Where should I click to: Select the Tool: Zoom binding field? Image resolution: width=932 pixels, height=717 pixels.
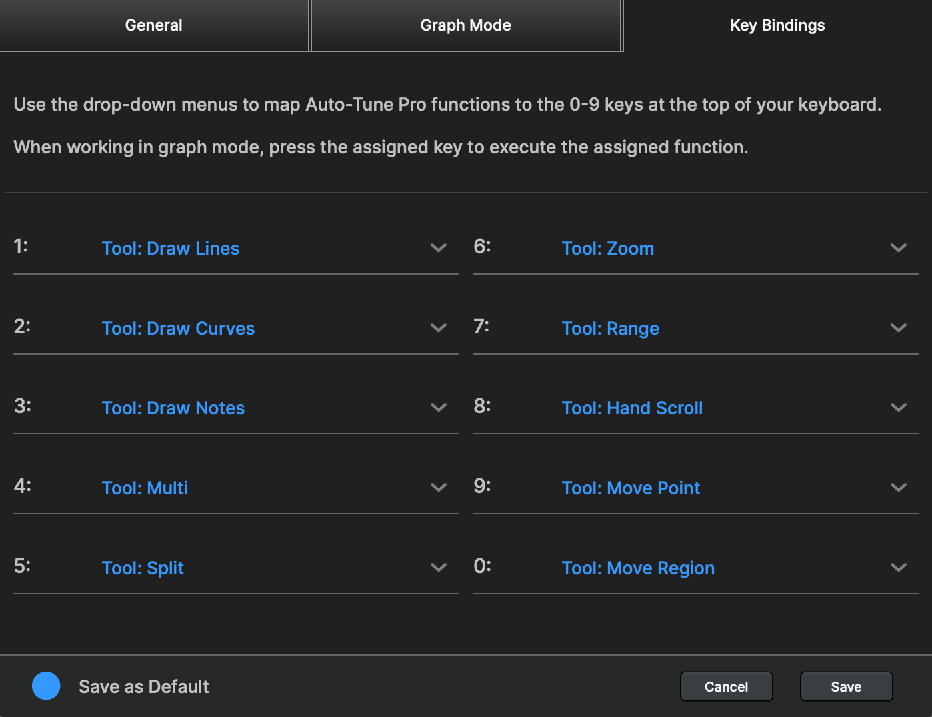click(x=607, y=248)
